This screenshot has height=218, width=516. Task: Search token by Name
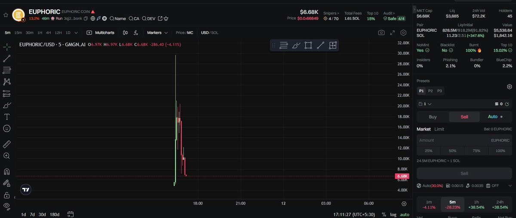tap(117, 19)
